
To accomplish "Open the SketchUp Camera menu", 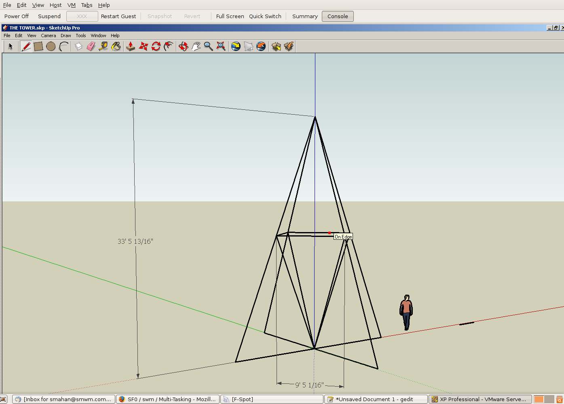I will [48, 36].
